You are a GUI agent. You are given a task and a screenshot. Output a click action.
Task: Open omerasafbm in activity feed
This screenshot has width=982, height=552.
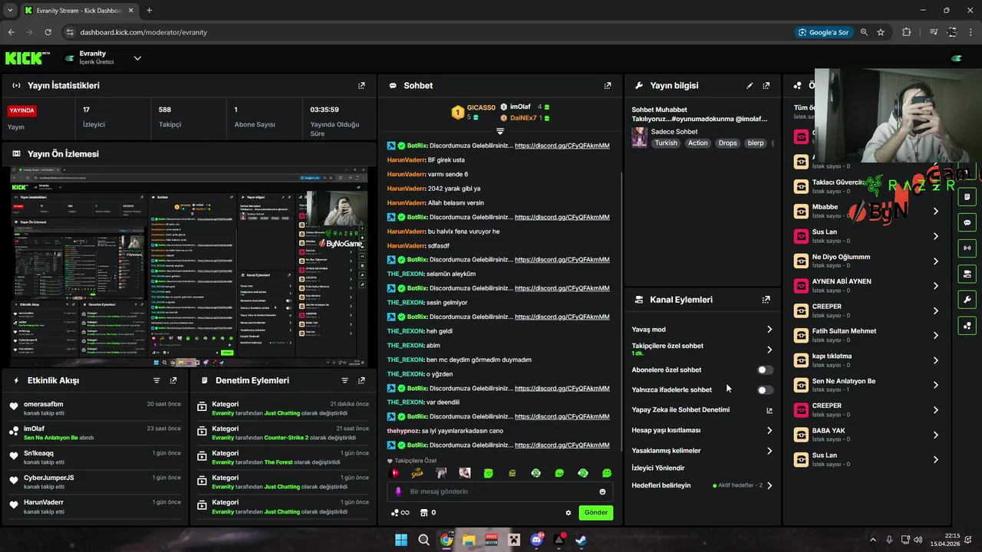tap(44, 404)
